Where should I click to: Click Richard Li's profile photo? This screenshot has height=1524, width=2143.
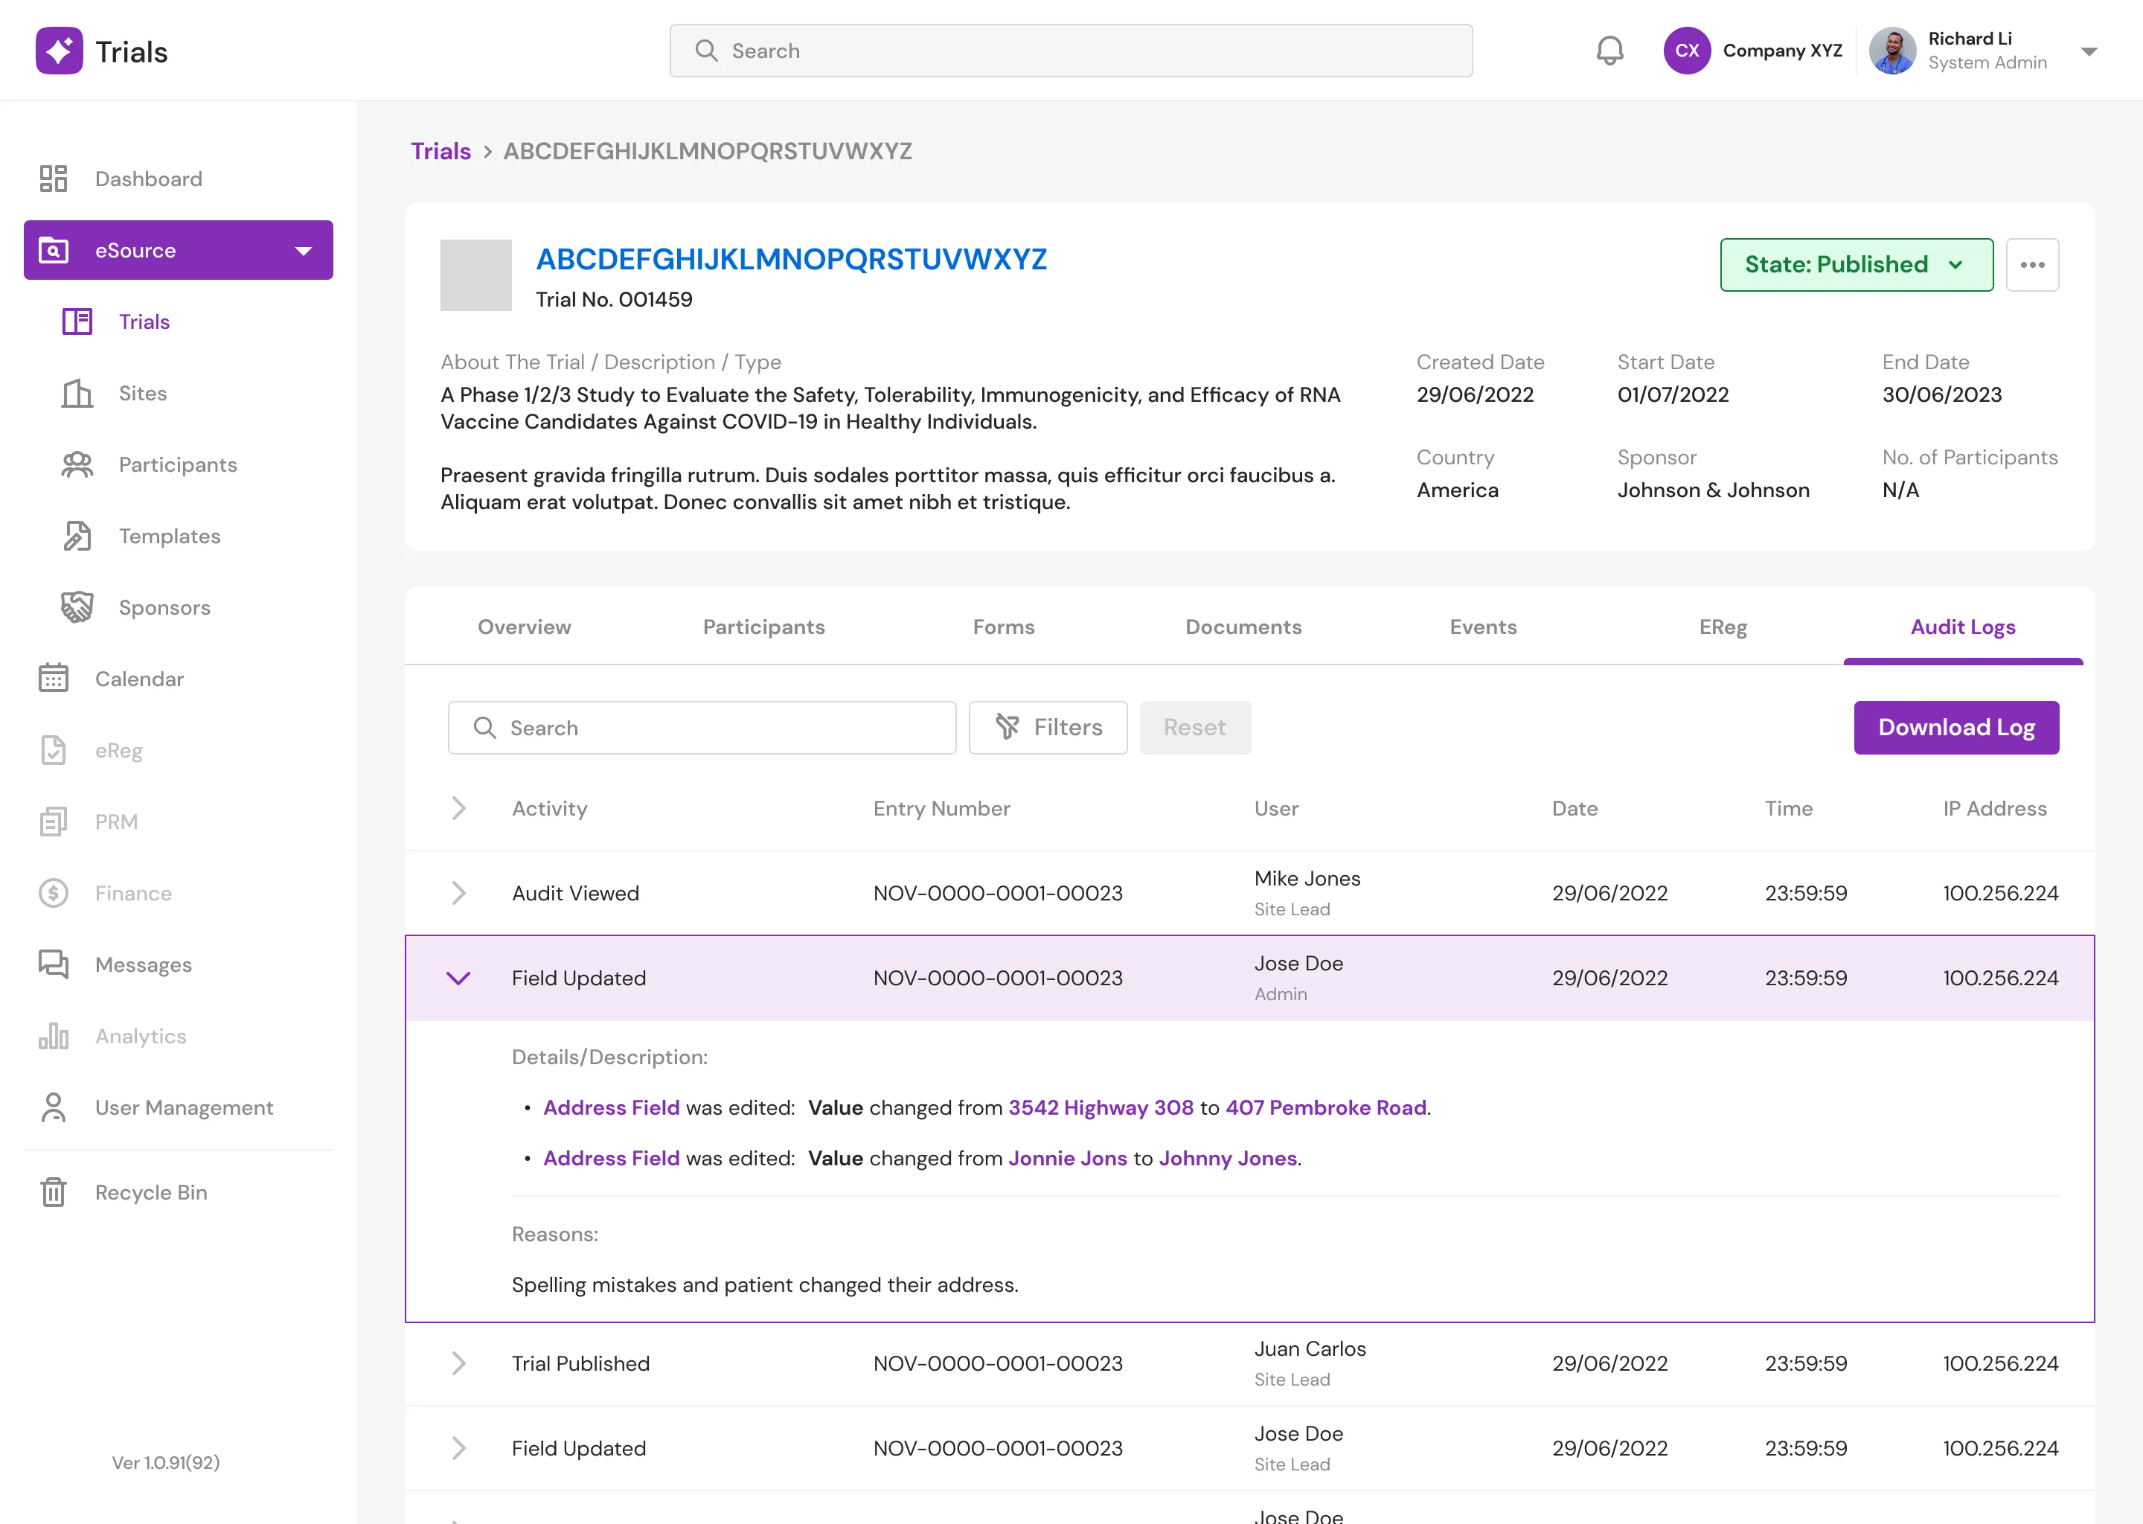pos(1891,51)
